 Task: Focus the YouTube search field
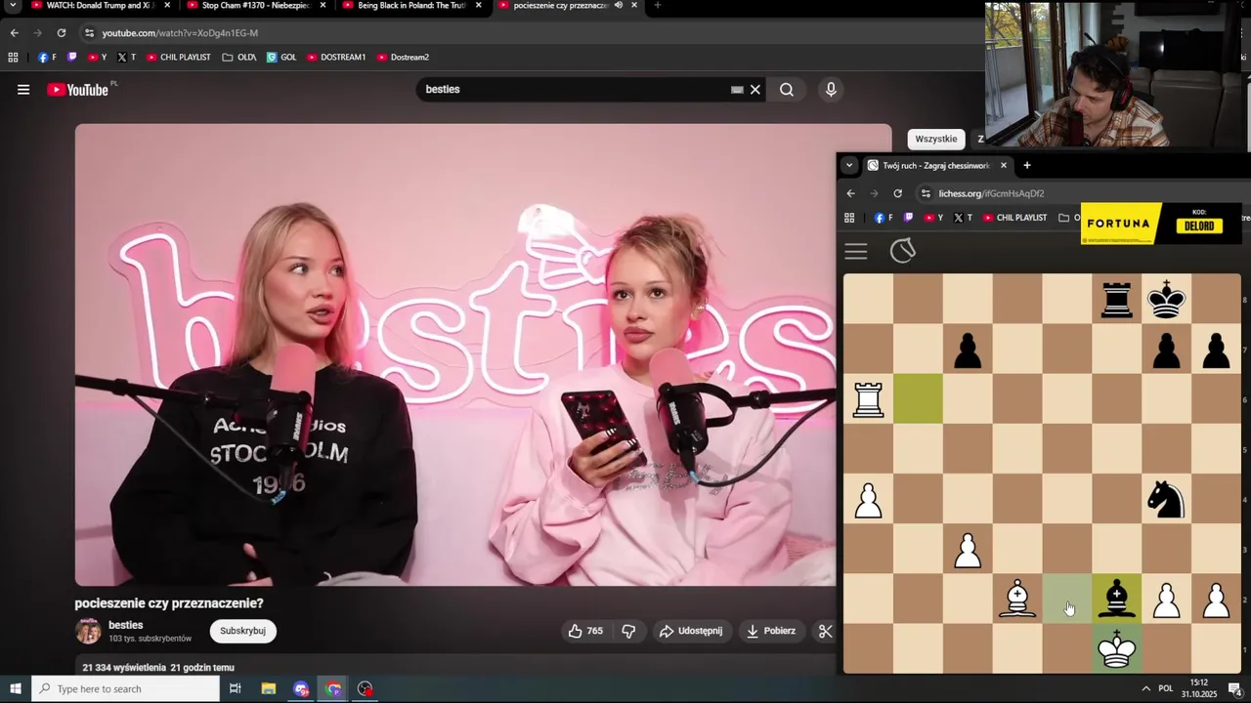[577, 90]
